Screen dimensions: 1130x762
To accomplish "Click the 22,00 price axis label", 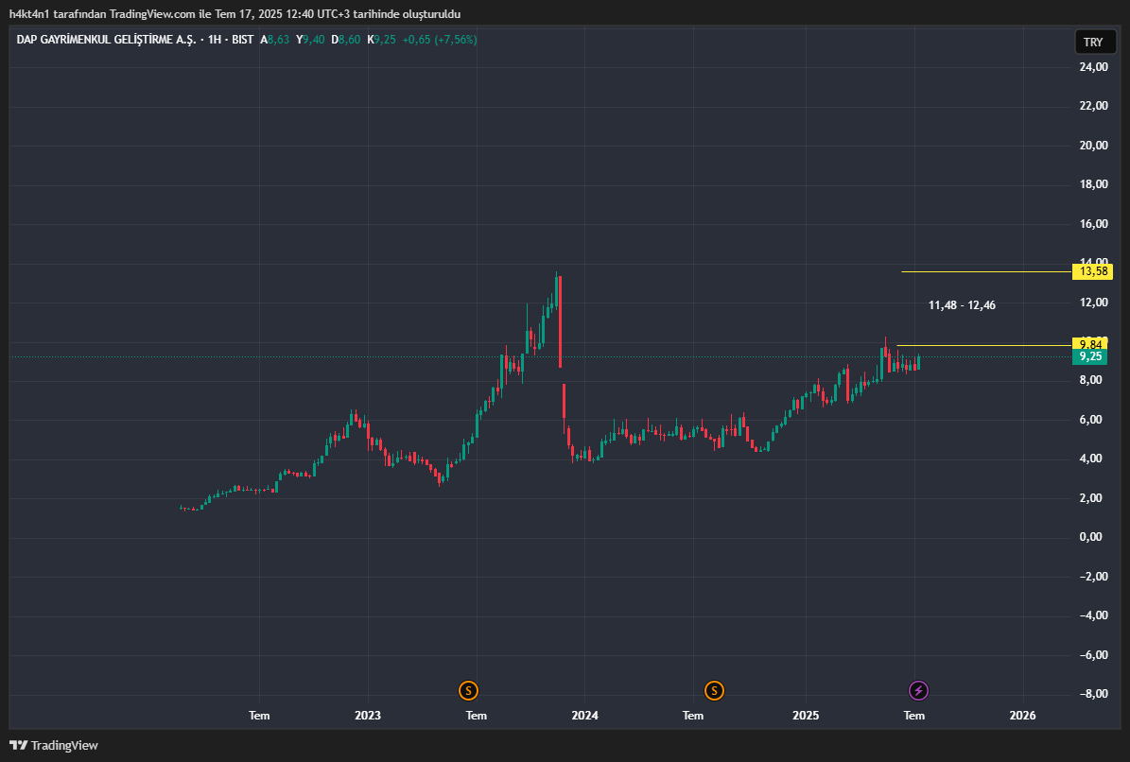I will point(1093,106).
